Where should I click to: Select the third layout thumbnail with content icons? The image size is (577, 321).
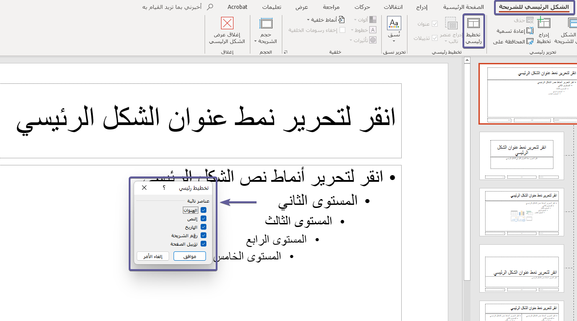coord(522,212)
